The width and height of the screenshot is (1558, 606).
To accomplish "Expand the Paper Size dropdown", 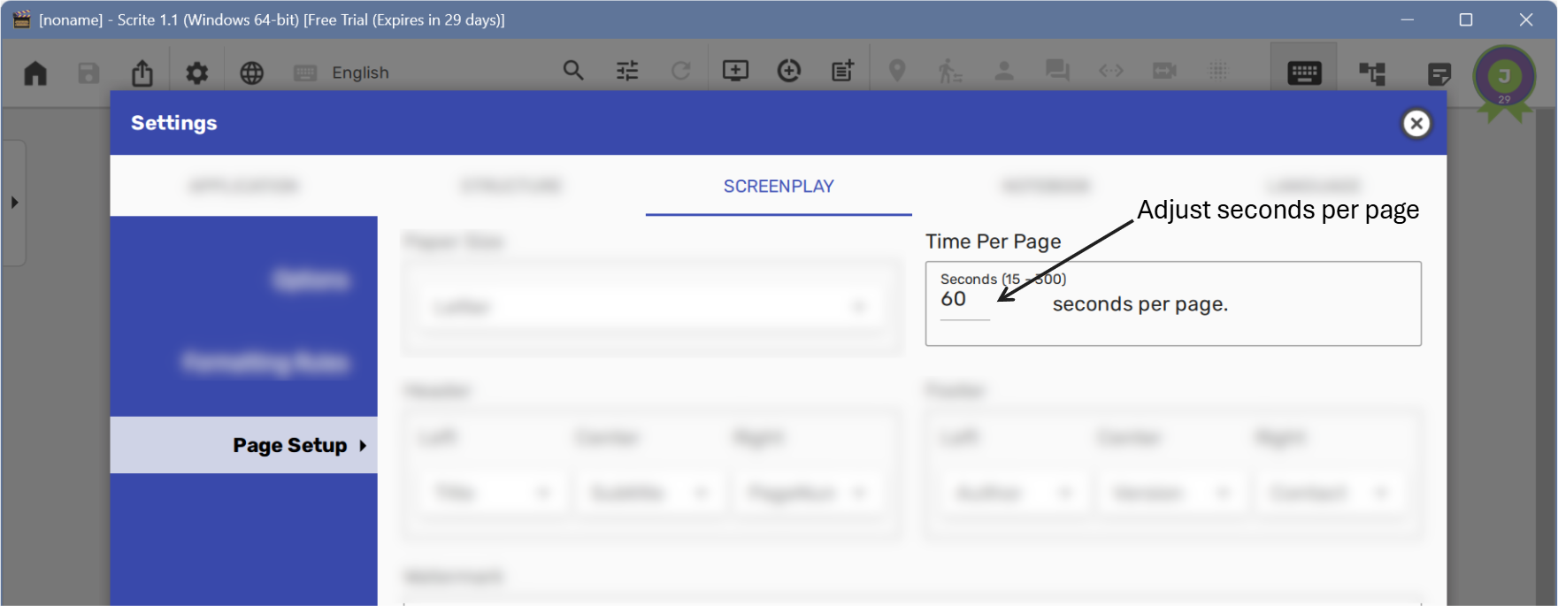I will 650,307.
